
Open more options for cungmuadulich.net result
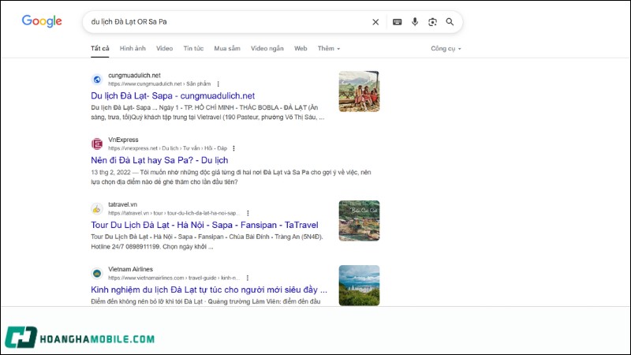[x=218, y=84]
